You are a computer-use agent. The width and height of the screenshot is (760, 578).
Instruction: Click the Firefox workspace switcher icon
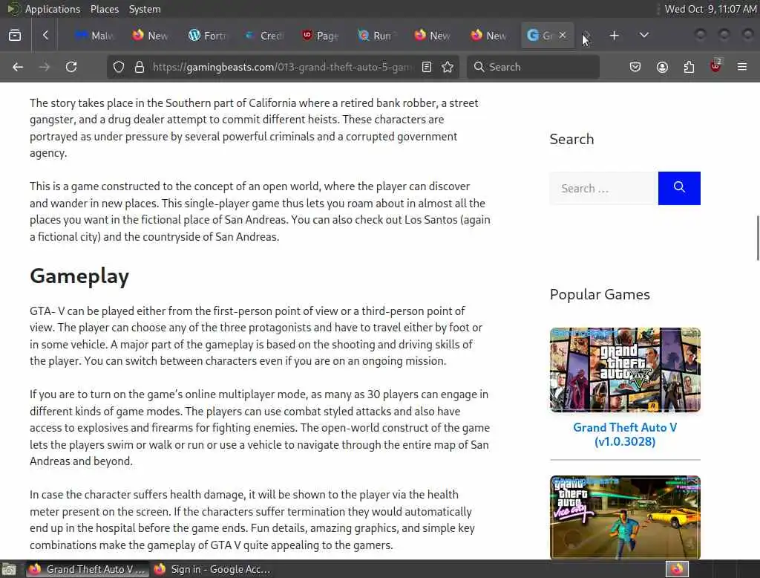click(677, 569)
